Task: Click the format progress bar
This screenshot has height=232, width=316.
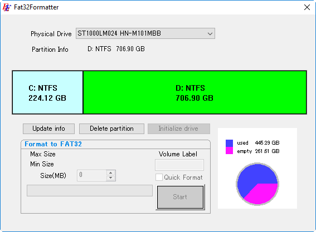Action: (x=90, y=190)
